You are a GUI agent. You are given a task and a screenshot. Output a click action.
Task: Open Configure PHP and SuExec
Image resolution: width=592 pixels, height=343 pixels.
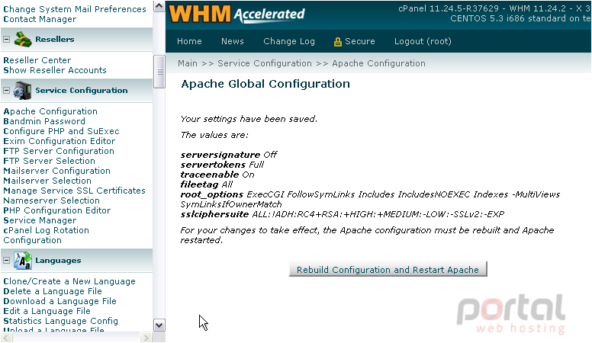tap(61, 131)
